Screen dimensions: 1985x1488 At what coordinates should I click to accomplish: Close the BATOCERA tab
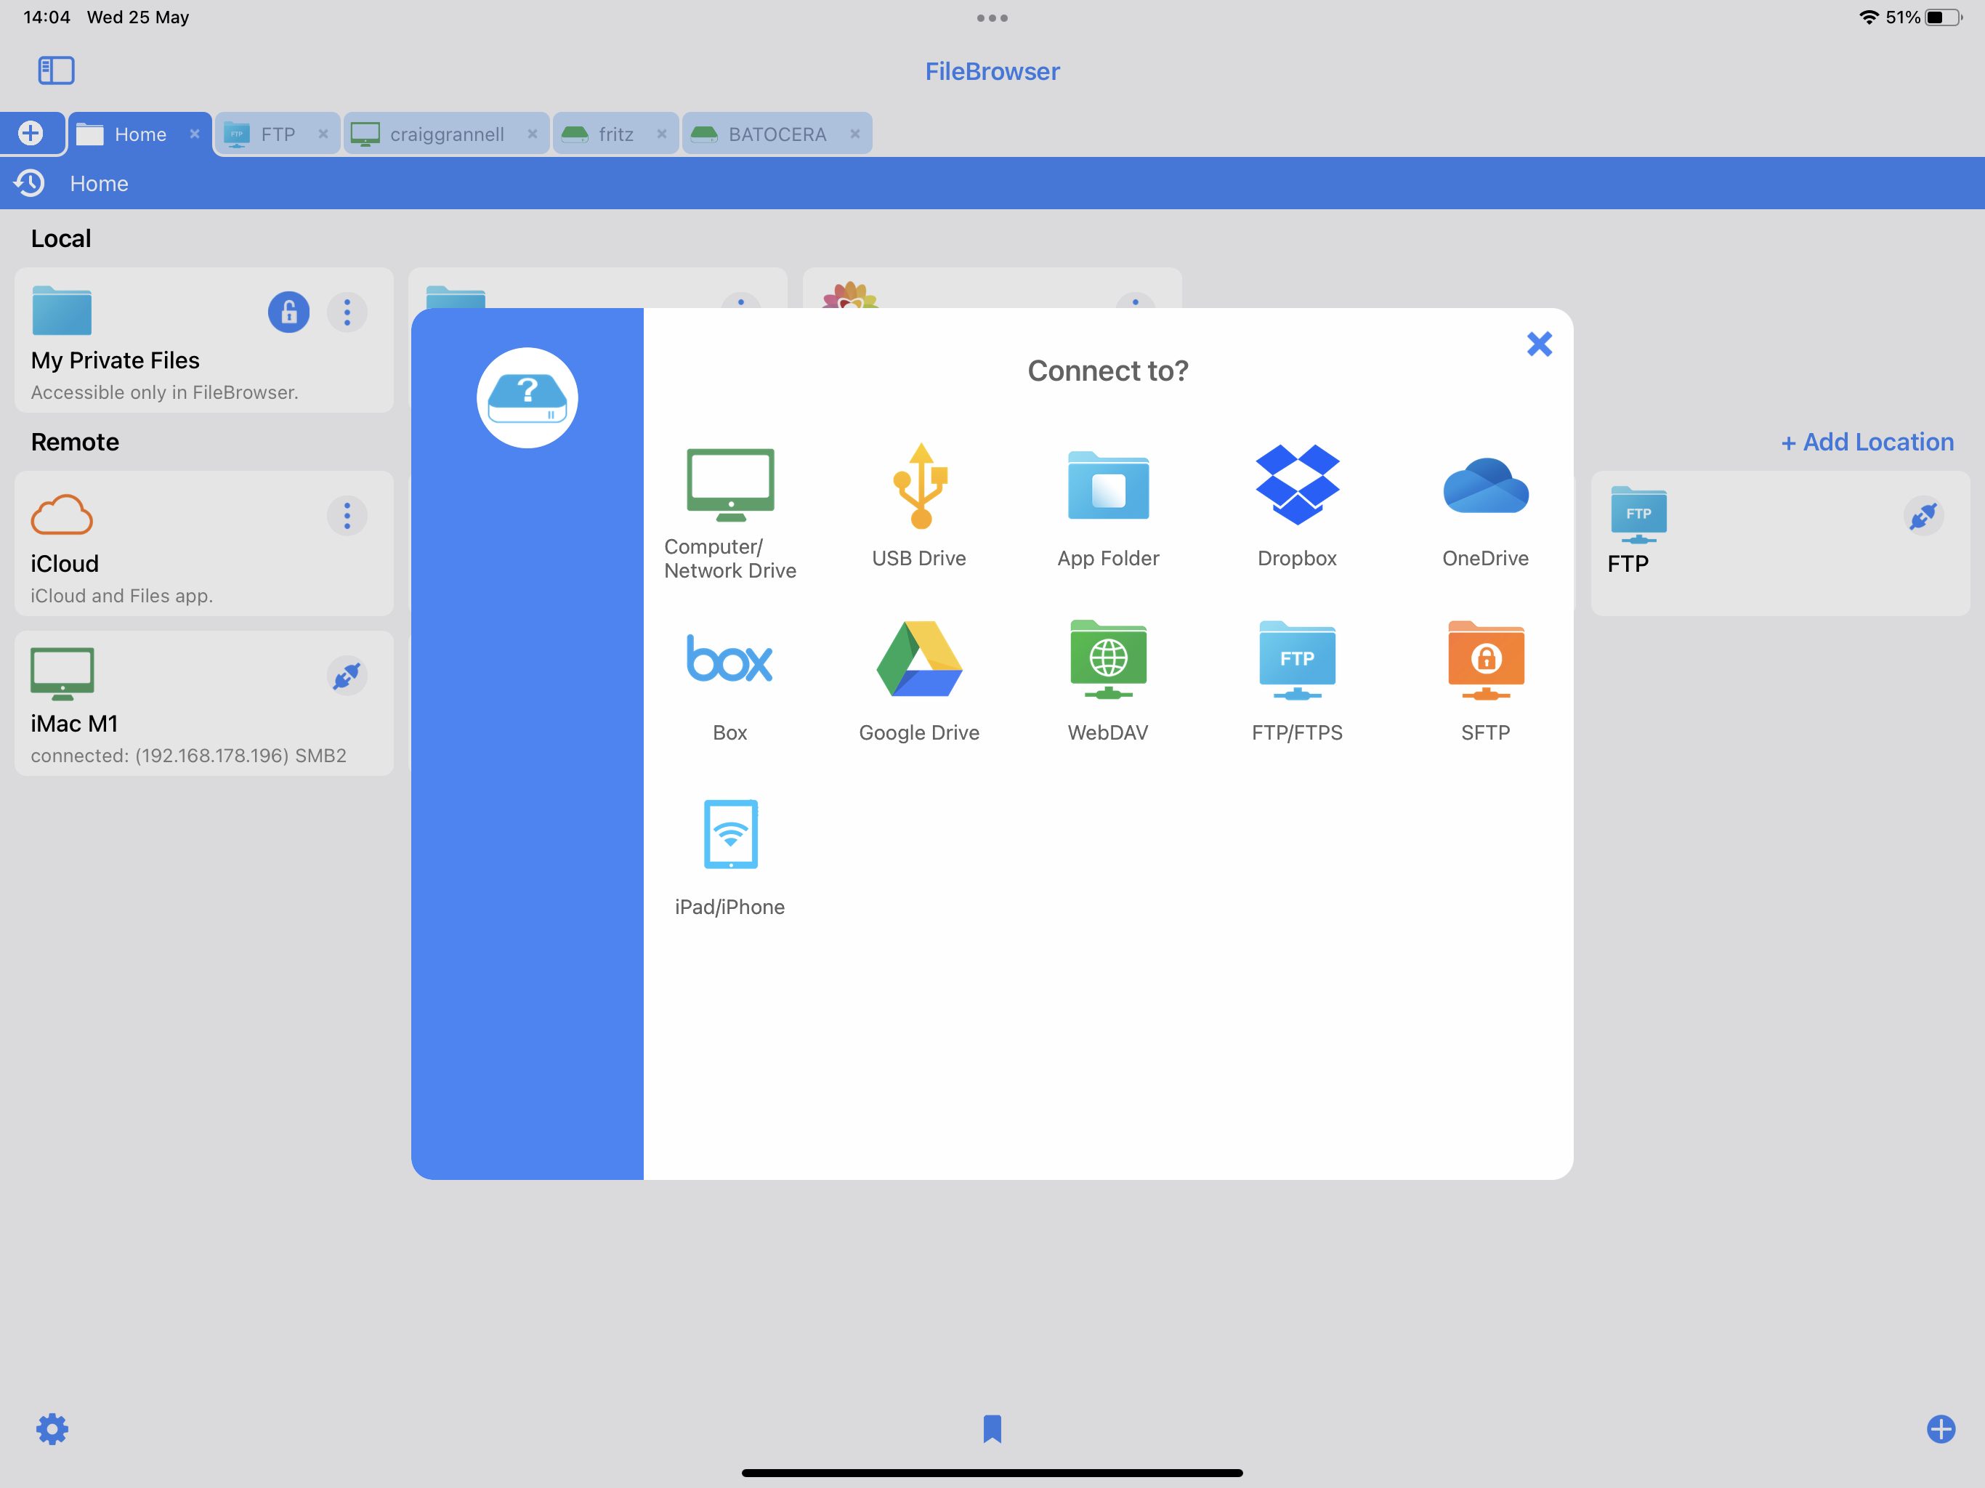855,134
